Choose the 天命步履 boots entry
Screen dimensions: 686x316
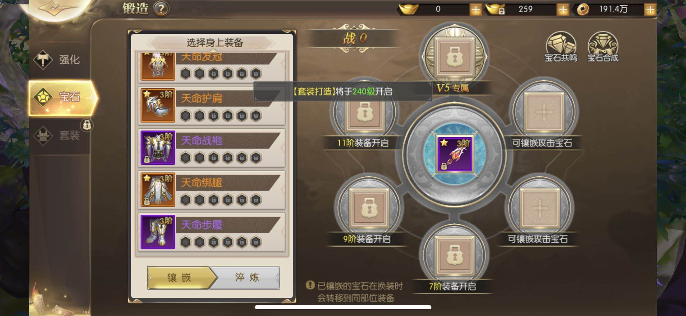(211, 232)
